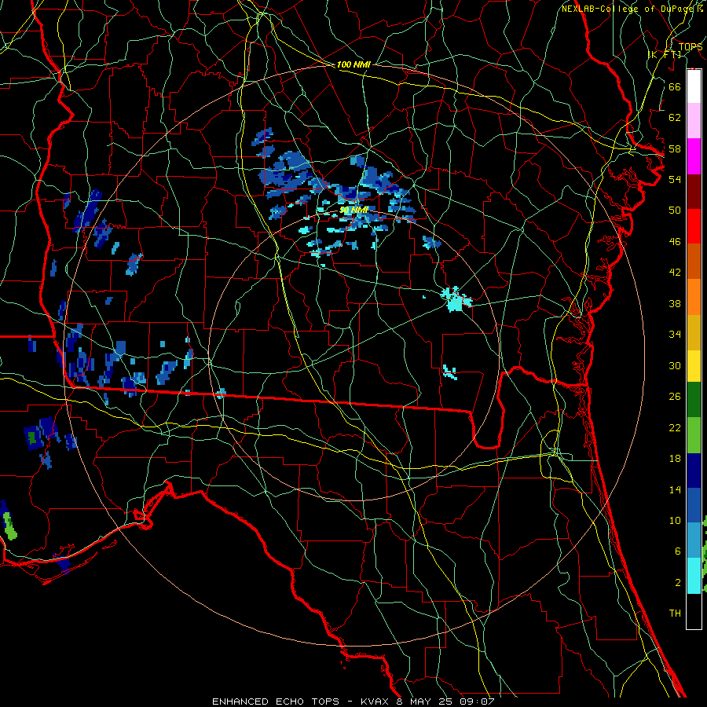Pick the light pink legend swatch

(x=694, y=121)
